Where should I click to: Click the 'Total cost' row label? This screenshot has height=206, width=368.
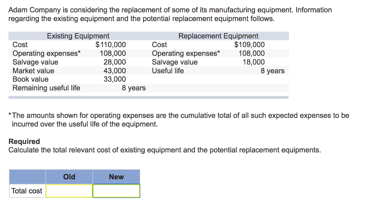click(27, 191)
